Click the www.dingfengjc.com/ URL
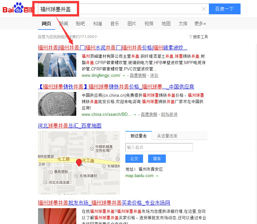 click(x=101, y=76)
